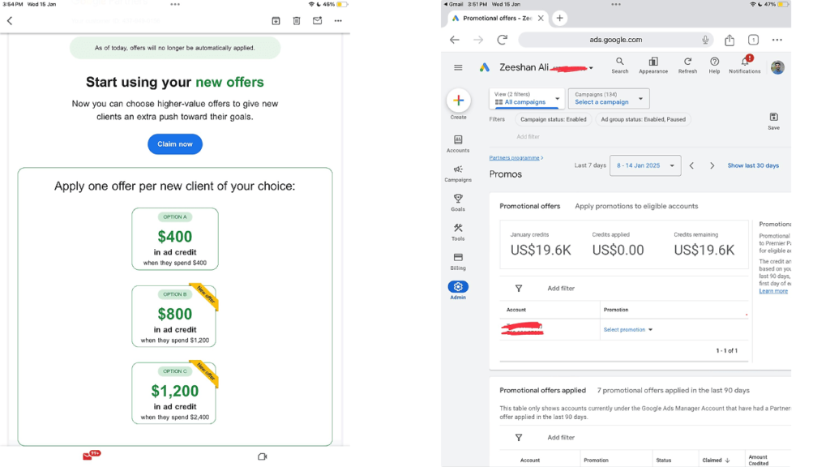830x467 pixels.
Task: Click filter icon in Promotional offers table
Action: 519,289
